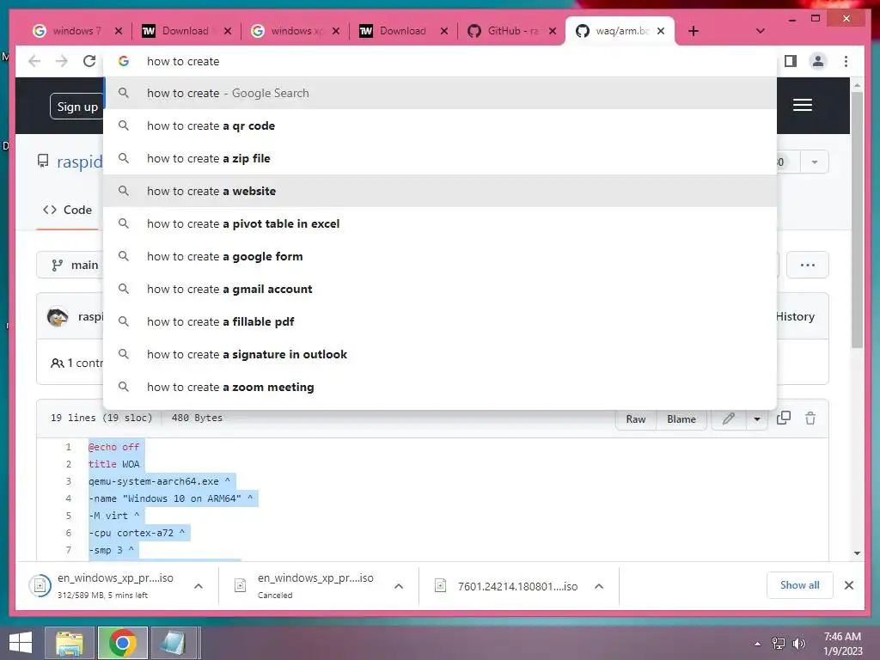Image resolution: width=880 pixels, height=660 pixels.
Task: Reload the page with the refresh icon
Action: coord(89,61)
